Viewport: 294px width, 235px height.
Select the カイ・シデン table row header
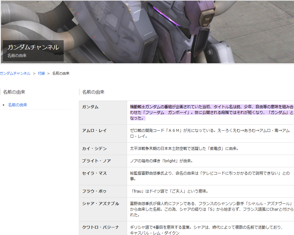pos(103,149)
